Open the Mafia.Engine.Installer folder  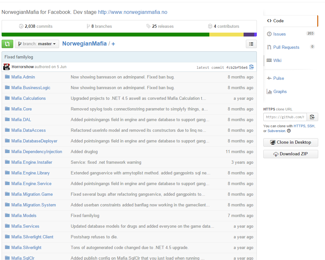pyautogui.click(x=32, y=162)
